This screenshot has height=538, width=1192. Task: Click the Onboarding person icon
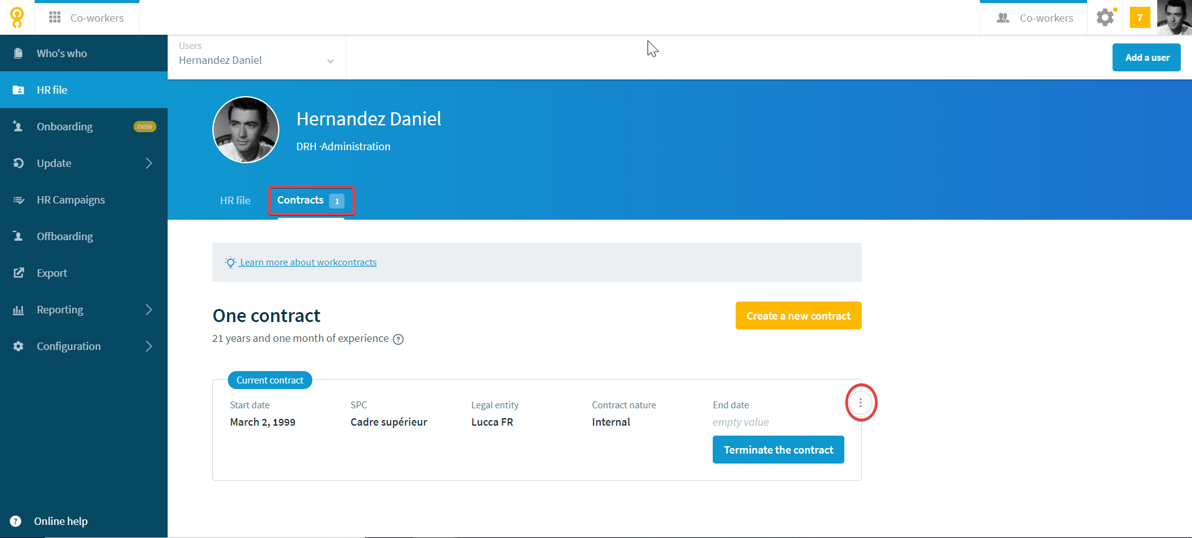[x=18, y=127]
